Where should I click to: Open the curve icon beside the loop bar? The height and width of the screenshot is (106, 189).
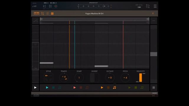click(x=35, y=21)
